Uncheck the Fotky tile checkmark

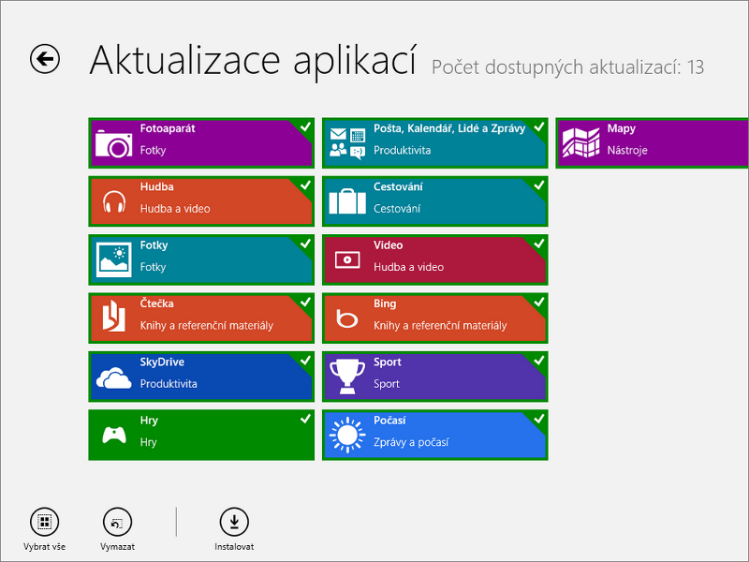304,244
